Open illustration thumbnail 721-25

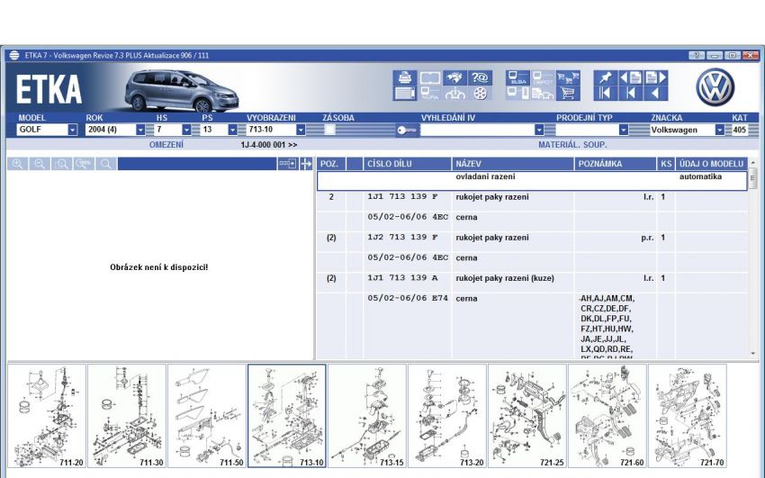click(x=526, y=416)
